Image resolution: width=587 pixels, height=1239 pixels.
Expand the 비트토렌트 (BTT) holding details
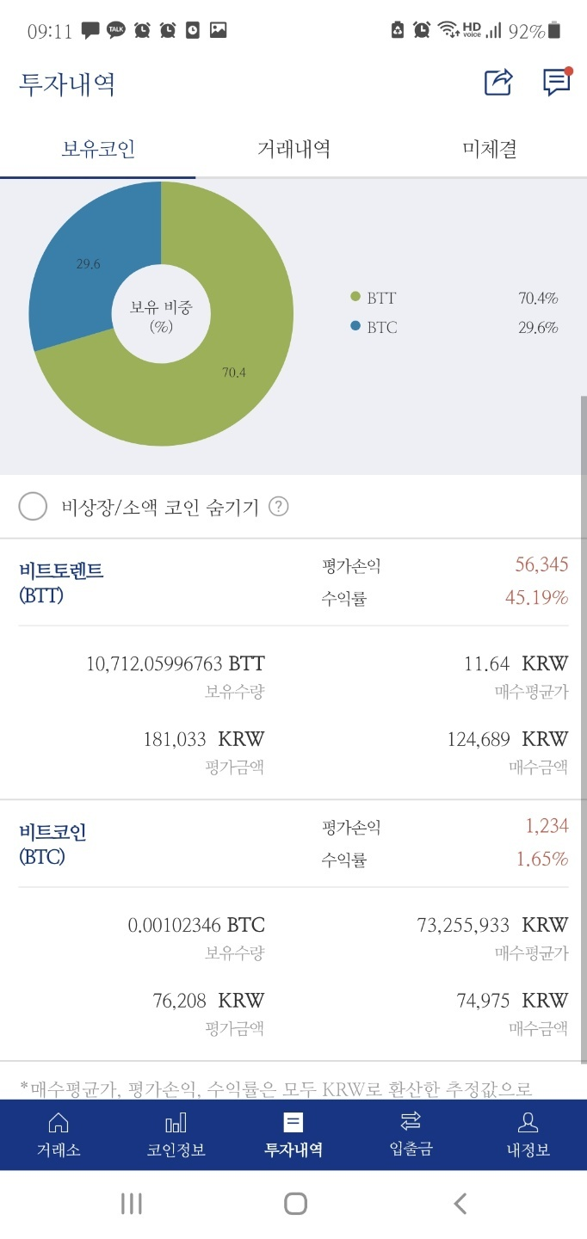coord(60,579)
